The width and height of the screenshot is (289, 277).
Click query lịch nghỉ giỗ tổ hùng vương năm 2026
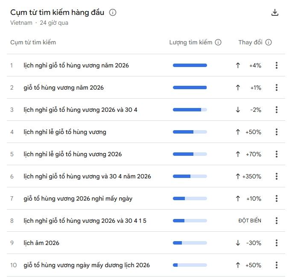tap(76, 65)
